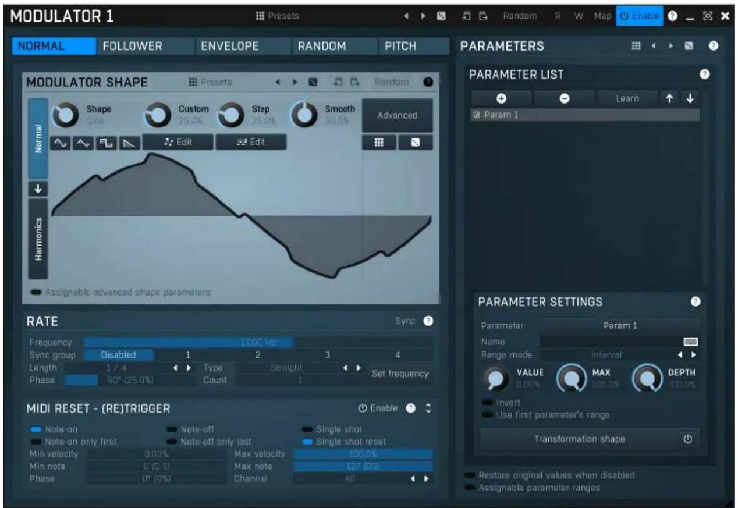
Task: Switch to the Envelope tab
Action: (229, 47)
